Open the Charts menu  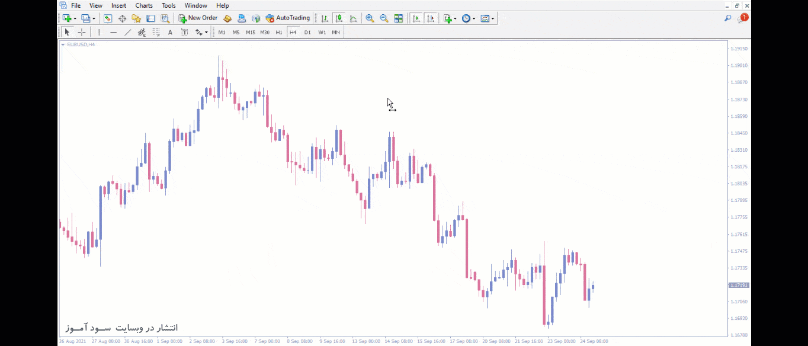pos(144,5)
